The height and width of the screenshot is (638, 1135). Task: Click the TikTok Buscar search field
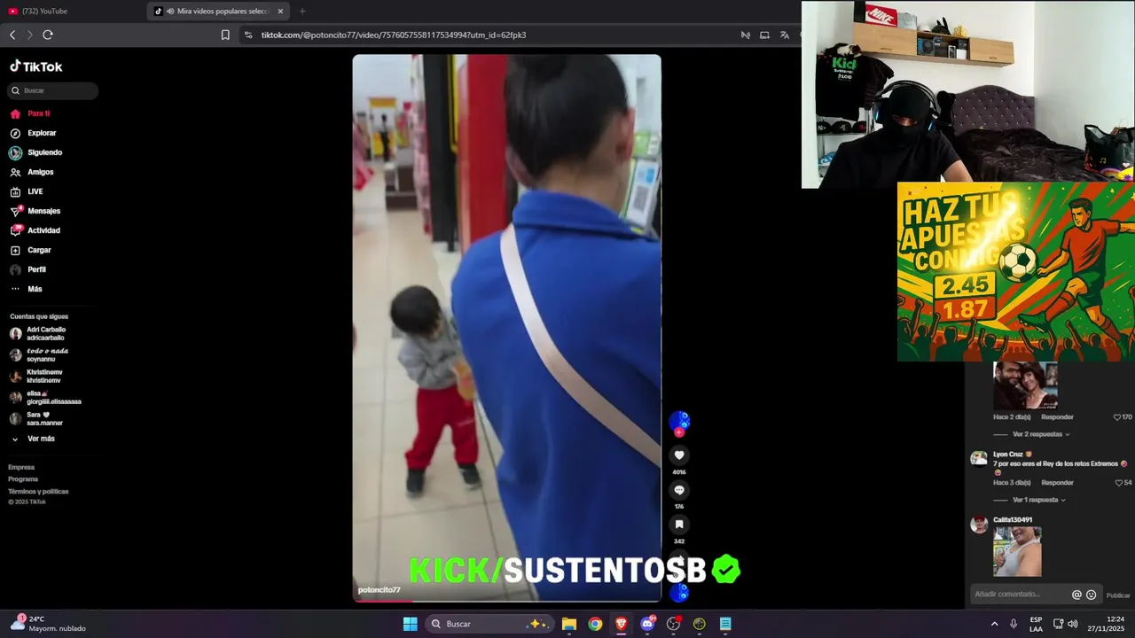tap(53, 90)
